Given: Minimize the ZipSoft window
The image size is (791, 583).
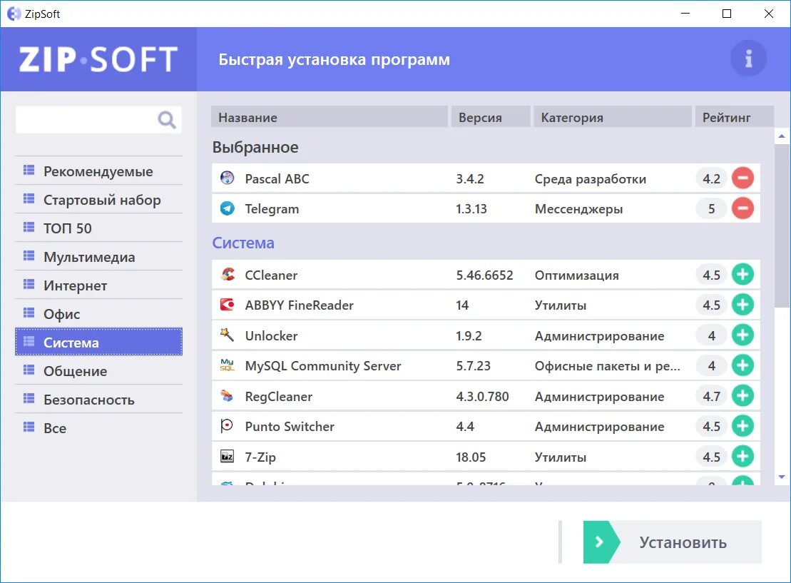Looking at the screenshot, I should pos(685,14).
